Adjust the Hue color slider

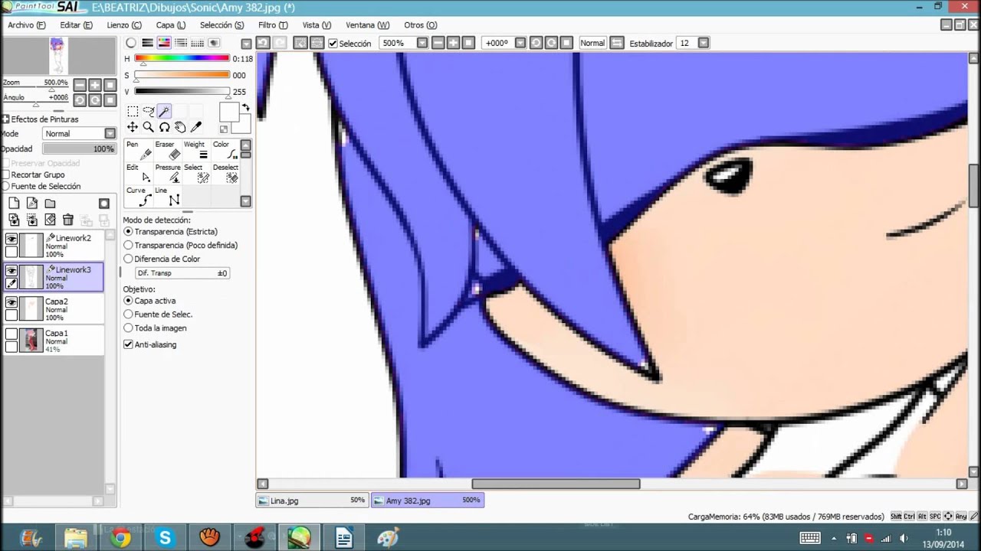coord(182,58)
